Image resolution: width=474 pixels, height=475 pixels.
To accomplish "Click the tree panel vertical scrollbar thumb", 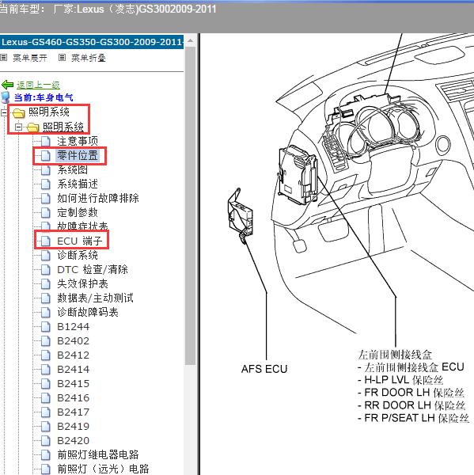I will 190,205.
